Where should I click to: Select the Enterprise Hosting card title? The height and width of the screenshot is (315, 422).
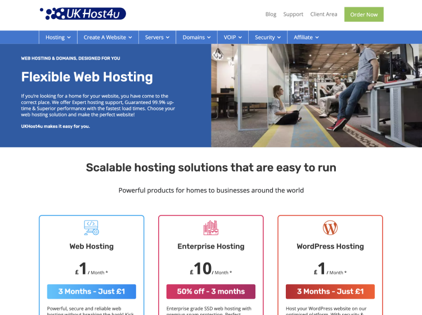click(210, 246)
